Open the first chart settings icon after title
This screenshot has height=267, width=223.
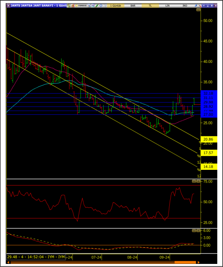pos(69,6)
